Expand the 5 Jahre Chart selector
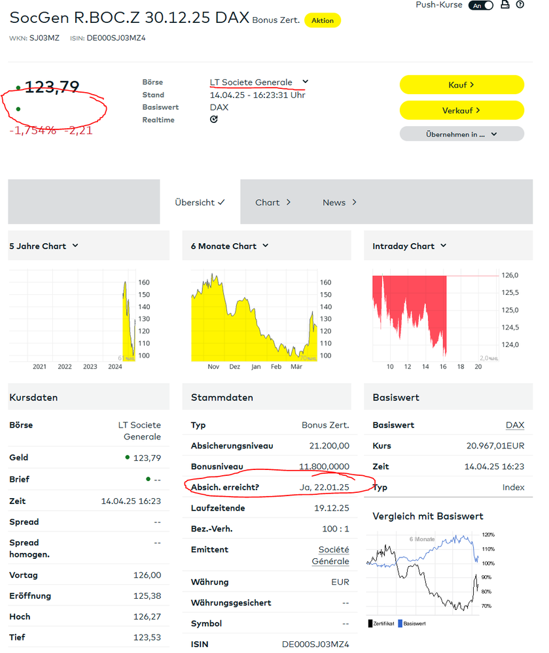 (44, 246)
